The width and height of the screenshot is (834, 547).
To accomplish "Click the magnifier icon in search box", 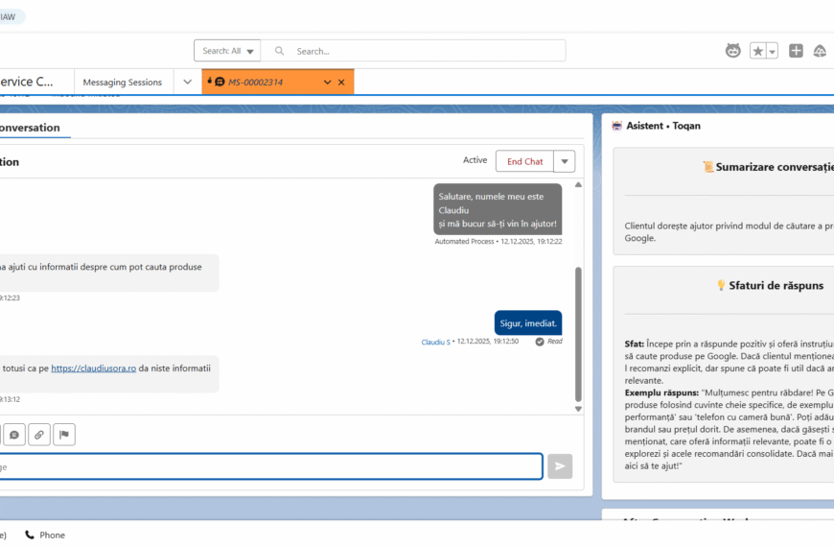I will 279,51.
